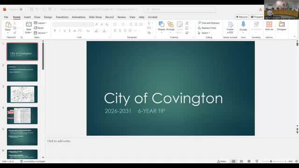Collapse the ribbon using the chevron
299x168 pixels.
point(294,37)
